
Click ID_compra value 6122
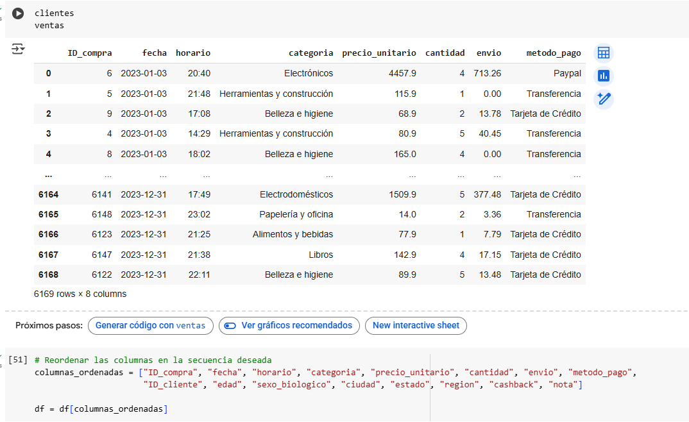pyautogui.click(x=102, y=275)
